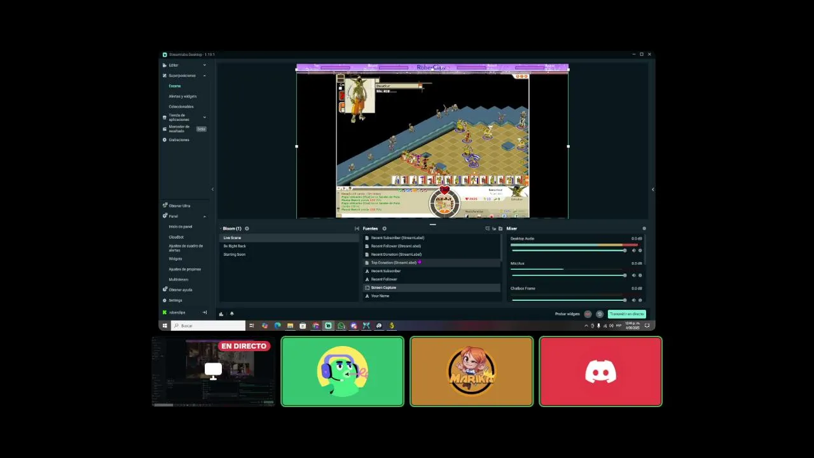Adjust Mic/Aux volume slider

pyautogui.click(x=569, y=275)
